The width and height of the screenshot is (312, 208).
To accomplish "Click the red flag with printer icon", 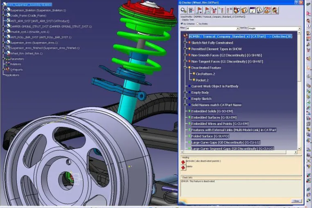I will click(x=207, y=10).
